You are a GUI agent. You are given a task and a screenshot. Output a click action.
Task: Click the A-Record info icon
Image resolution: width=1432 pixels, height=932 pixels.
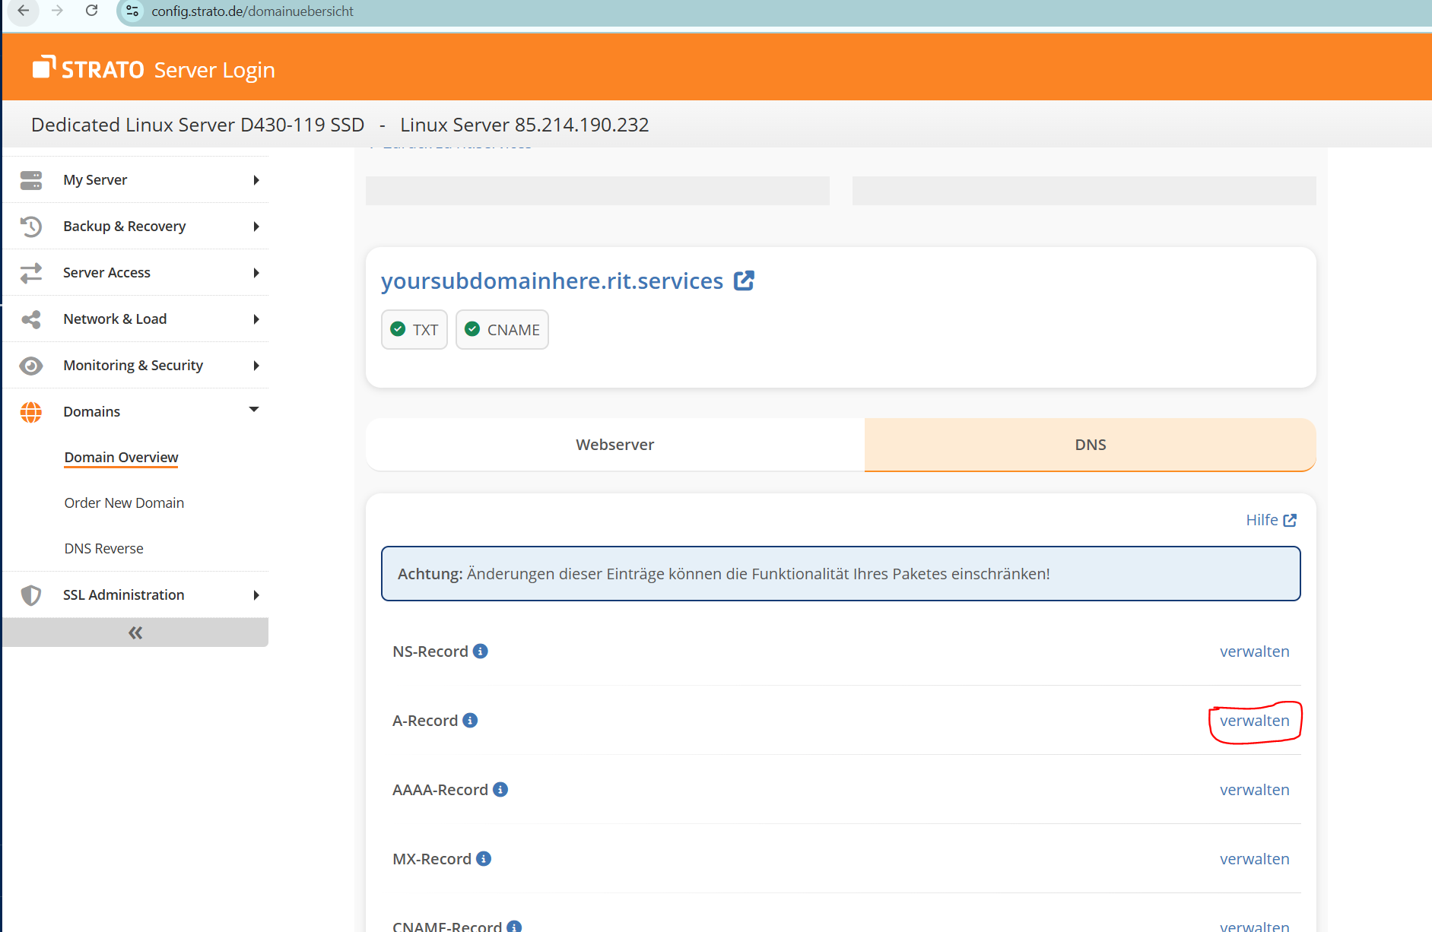pos(470,721)
